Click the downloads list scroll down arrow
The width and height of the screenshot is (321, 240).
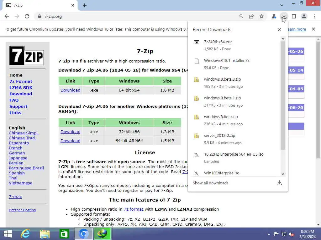(283, 174)
